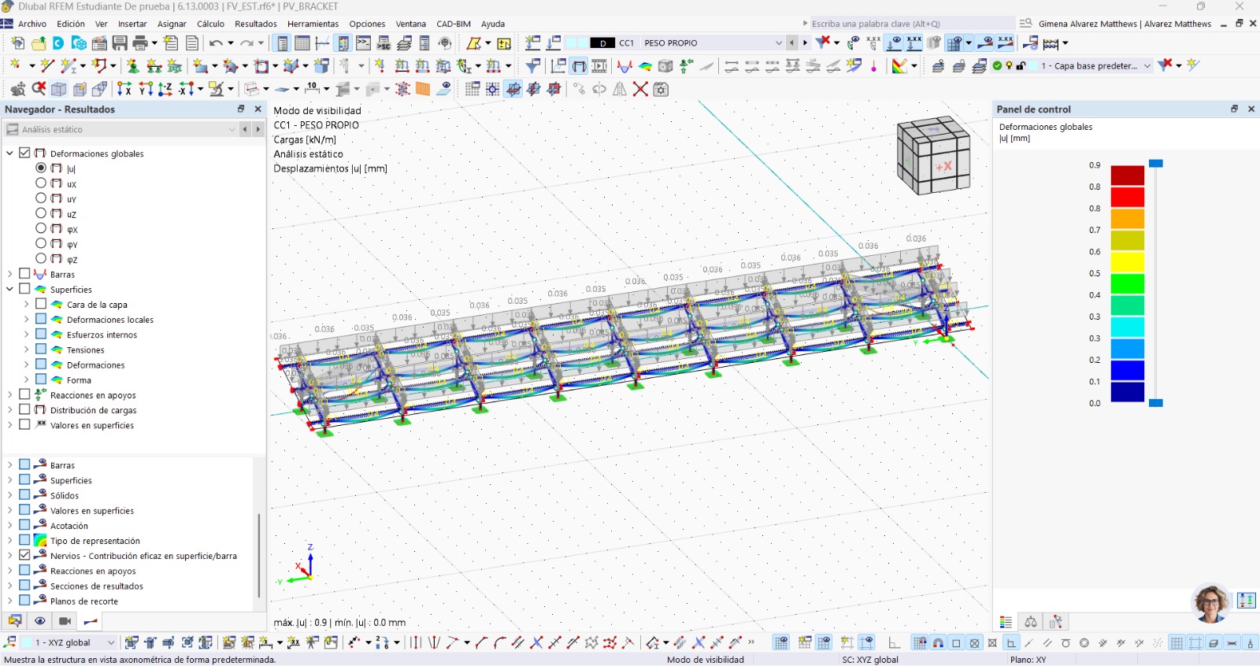The image size is (1260, 666).
Task: Click the navigation cube in viewport
Action: [933, 156]
